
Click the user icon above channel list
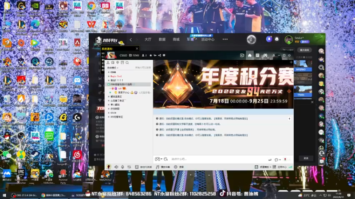[x=108, y=62]
